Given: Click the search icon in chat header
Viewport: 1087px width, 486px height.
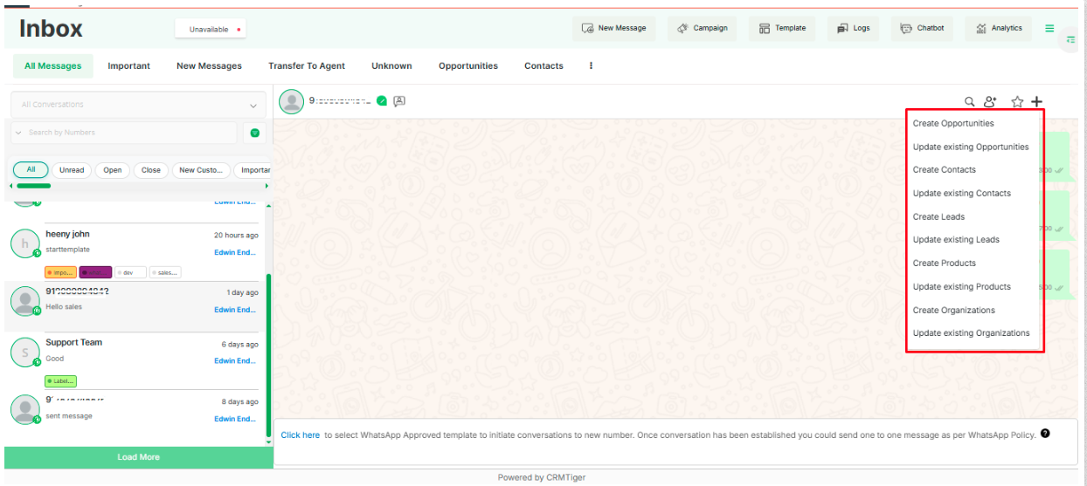Looking at the screenshot, I should (969, 102).
